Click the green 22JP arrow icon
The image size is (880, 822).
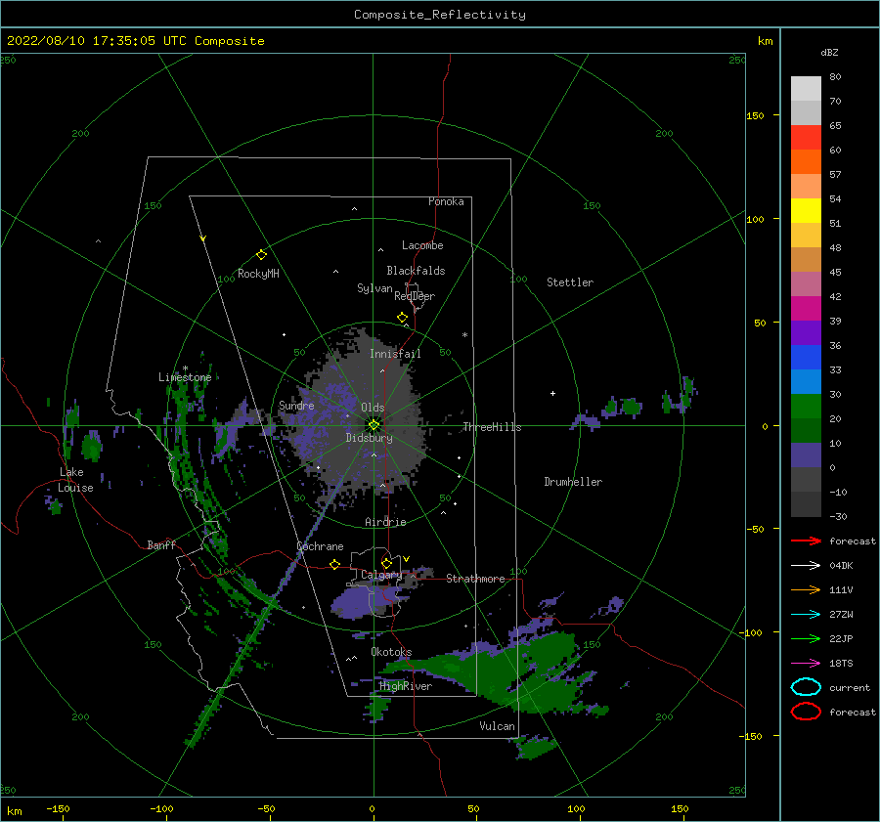coord(806,638)
